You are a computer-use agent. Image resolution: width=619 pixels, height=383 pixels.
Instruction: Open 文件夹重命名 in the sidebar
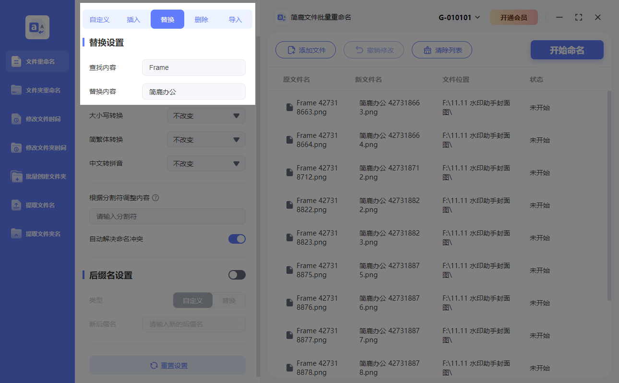click(37, 90)
